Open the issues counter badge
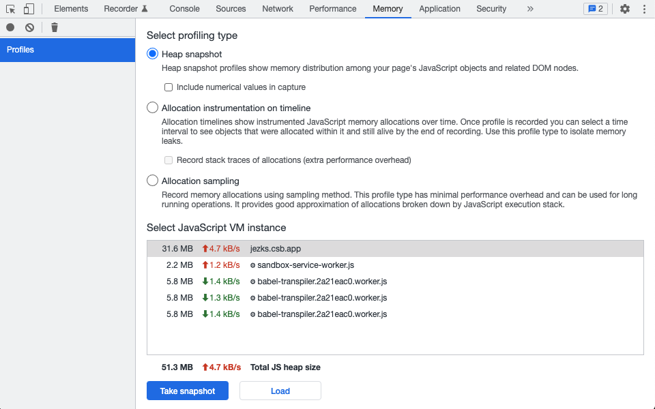The height and width of the screenshot is (409, 655). (x=595, y=9)
